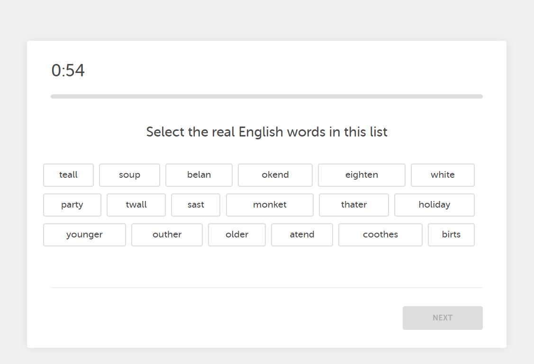Viewport: 534px width, 364px height.
Task: Click the 'teall' word tile
Action: click(68, 175)
